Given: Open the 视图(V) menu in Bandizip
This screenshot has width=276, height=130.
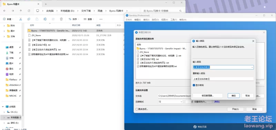Looking at the screenshot, I should [x=165, y=20].
